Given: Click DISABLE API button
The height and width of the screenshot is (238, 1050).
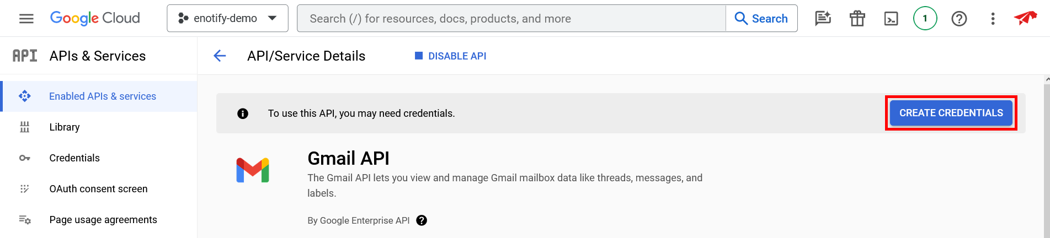Looking at the screenshot, I should click(x=451, y=56).
